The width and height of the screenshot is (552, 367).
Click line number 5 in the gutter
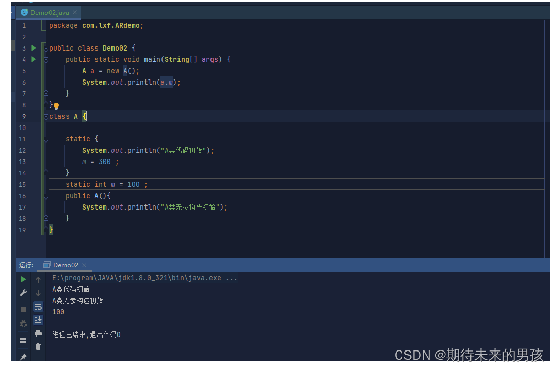(x=24, y=71)
